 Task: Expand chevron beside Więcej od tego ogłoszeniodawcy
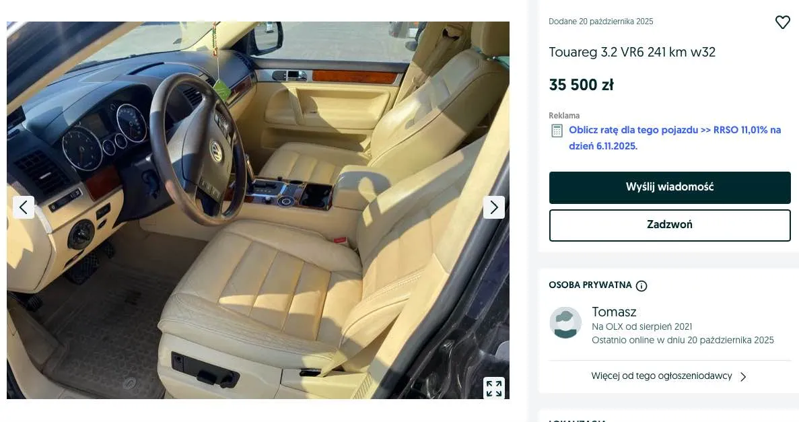743,377
